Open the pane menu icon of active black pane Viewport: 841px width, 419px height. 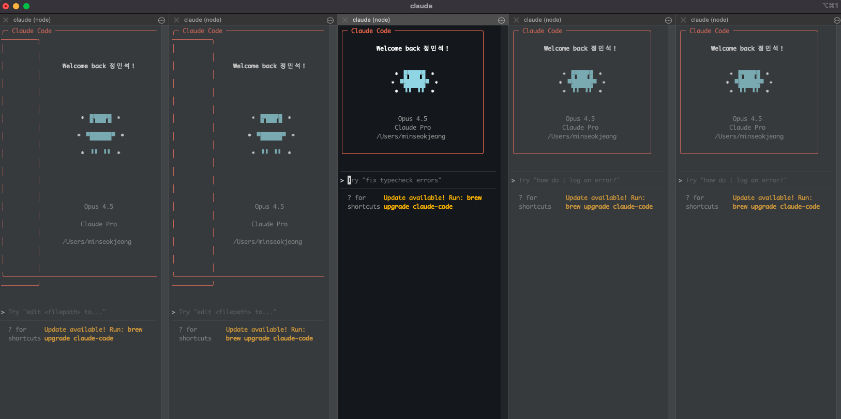[x=501, y=20]
